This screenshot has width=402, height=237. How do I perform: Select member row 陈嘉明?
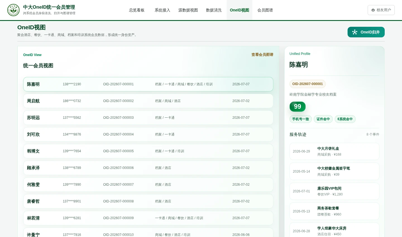pos(148,84)
